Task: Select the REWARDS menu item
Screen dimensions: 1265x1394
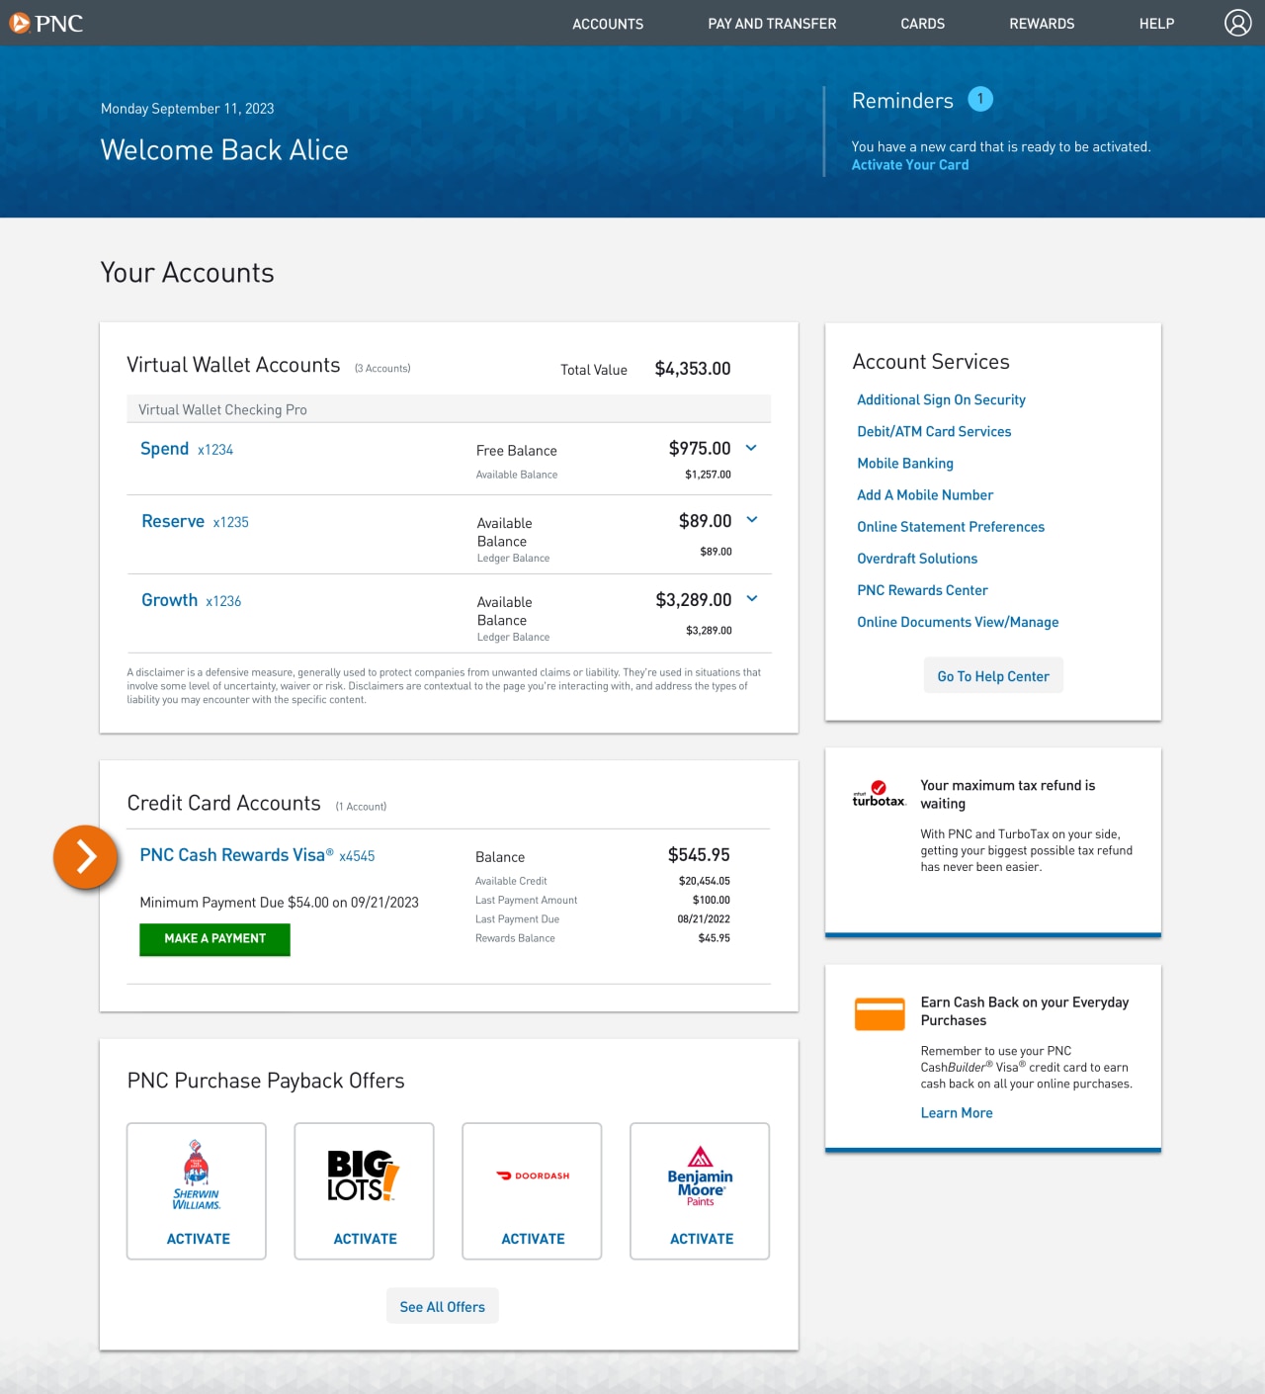Action: click(1042, 23)
